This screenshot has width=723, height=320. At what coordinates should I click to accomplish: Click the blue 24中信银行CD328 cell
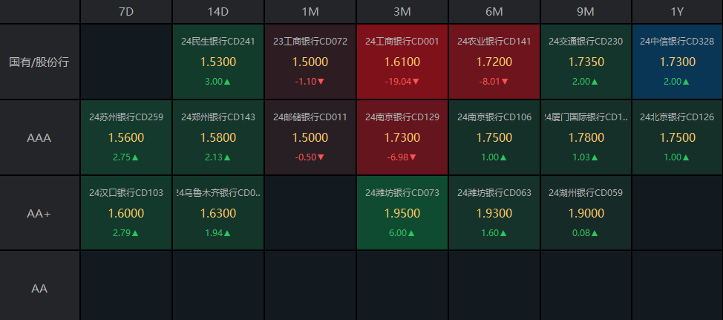(x=677, y=62)
